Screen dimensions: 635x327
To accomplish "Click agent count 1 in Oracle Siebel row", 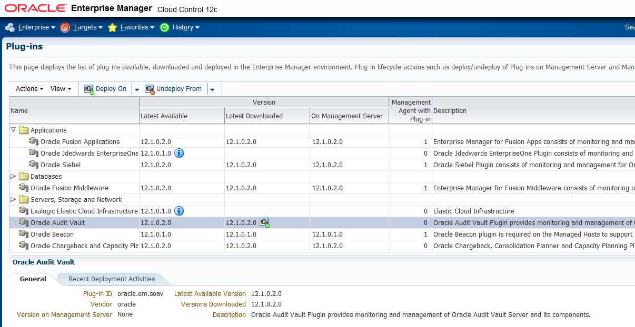I will (x=425, y=165).
